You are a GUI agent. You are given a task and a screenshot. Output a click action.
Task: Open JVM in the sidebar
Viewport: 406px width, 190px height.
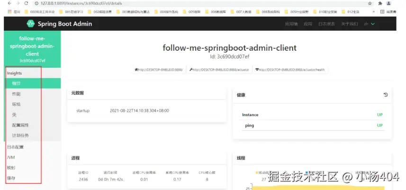coord(32,157)
